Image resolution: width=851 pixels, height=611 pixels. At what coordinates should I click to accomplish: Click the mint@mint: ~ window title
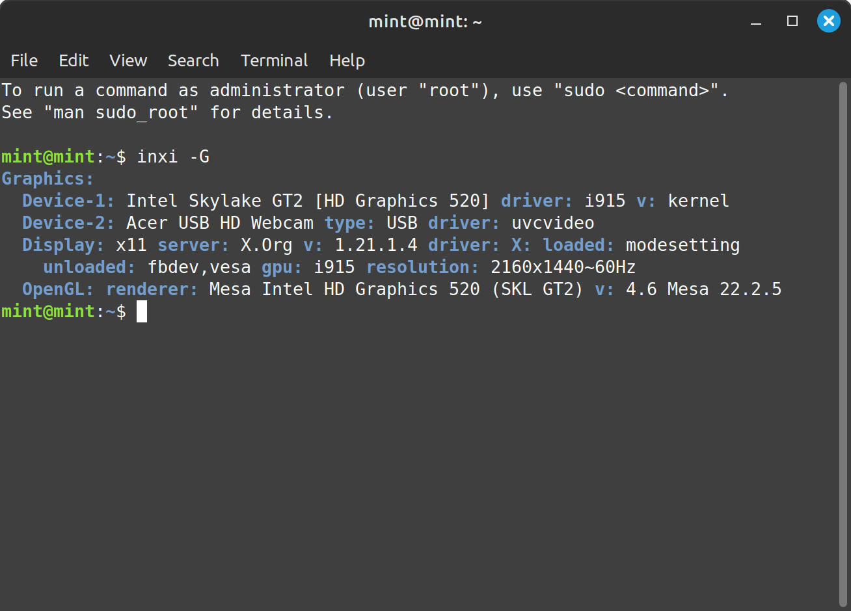(425, 21)
